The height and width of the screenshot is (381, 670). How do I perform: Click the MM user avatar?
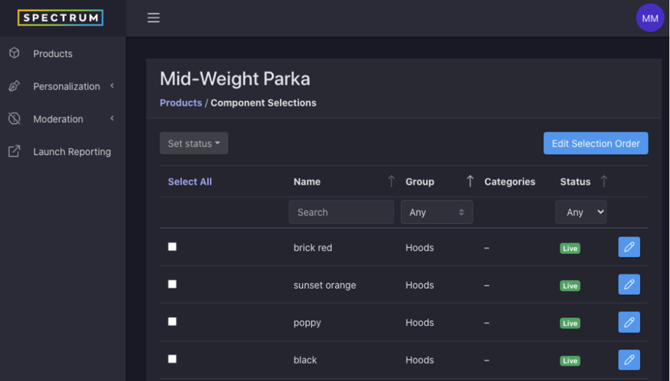click(650, 18)
